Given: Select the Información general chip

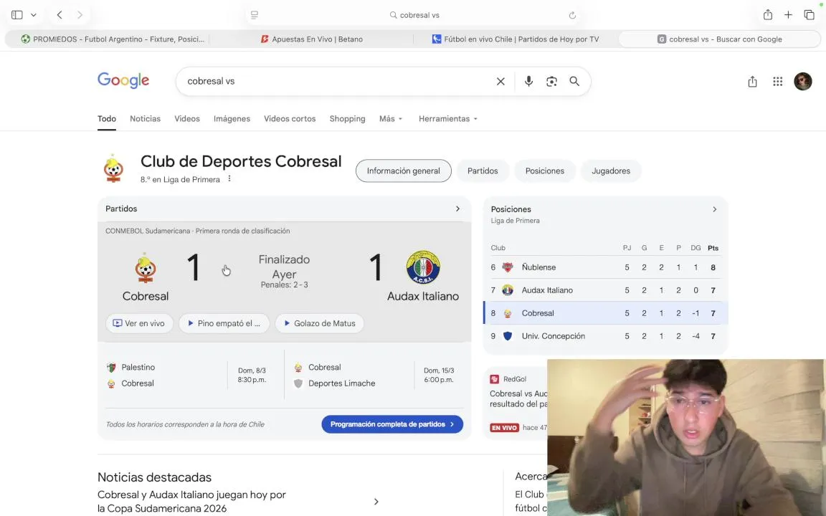Looking at the screenshot, I should tap(404, 171).
